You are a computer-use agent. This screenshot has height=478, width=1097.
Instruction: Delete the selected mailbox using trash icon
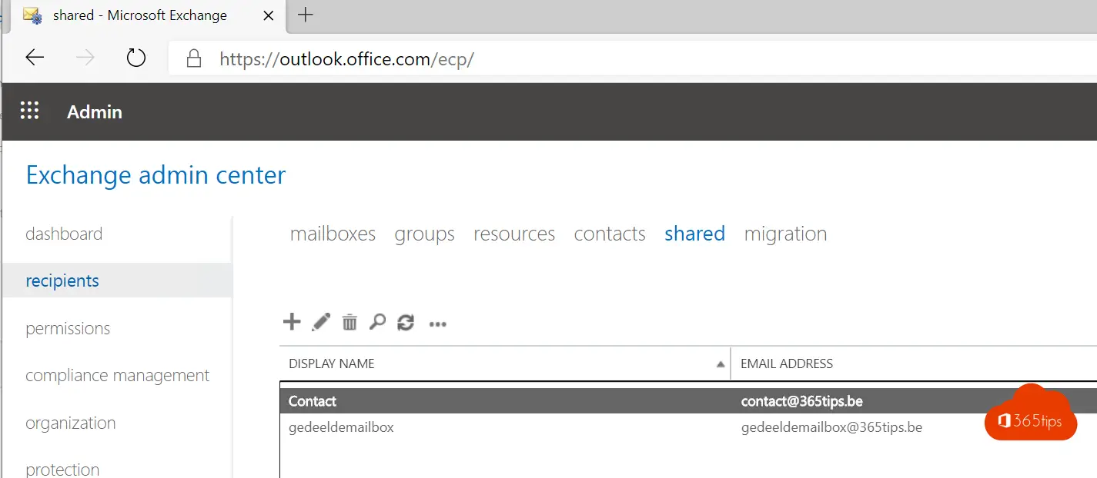[350, 322]
